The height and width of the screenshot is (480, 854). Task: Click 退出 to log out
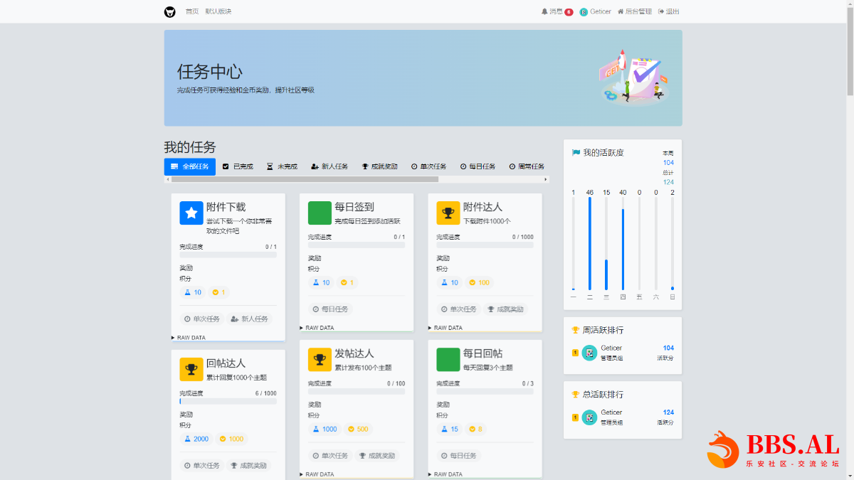[x=669, y=11]
